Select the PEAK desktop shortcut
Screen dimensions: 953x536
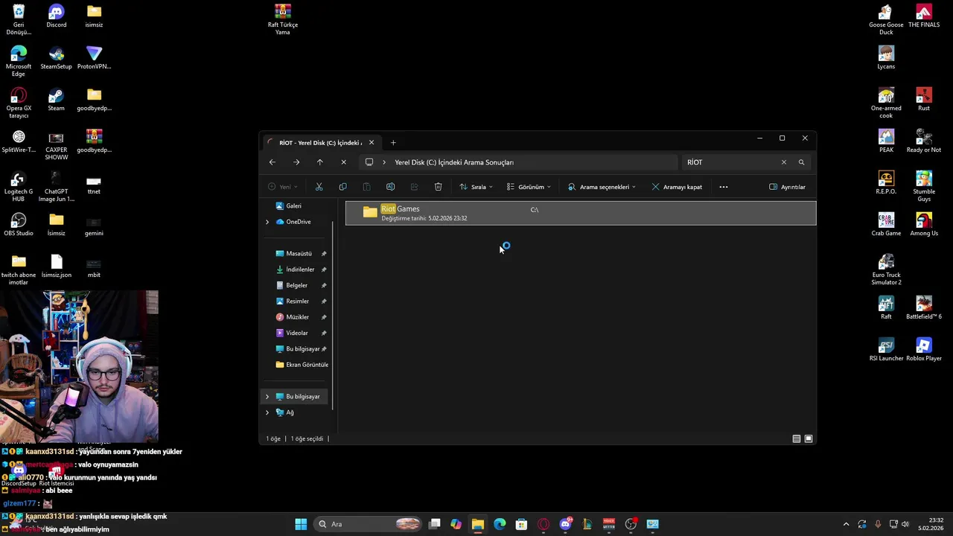pyautogui.click(x=886, y=142)
